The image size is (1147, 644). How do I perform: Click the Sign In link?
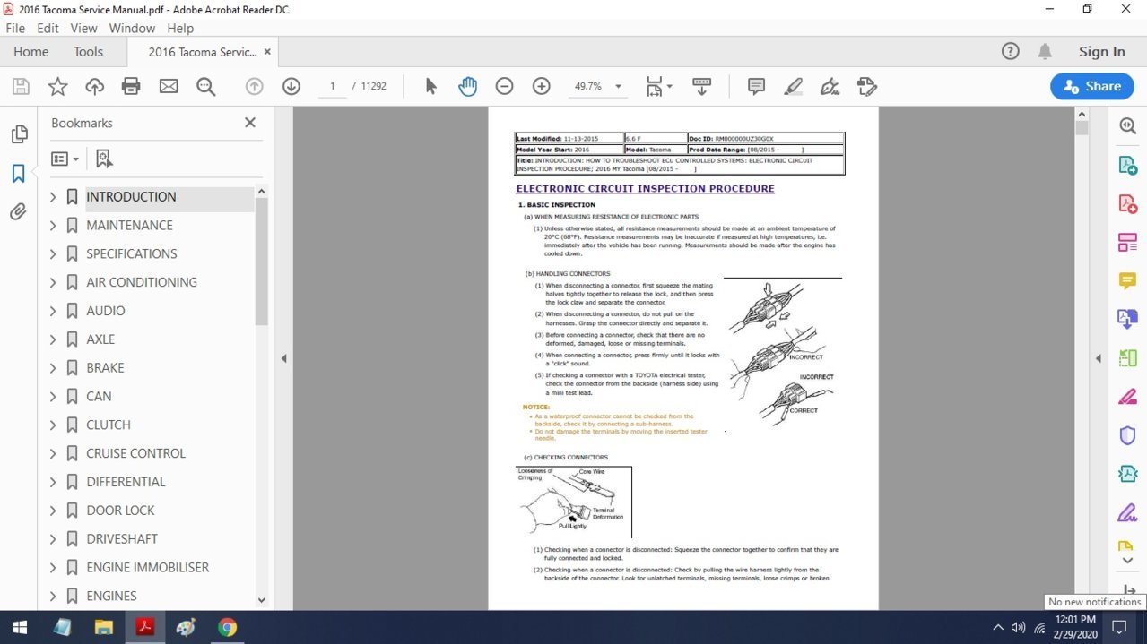click(1101, 52)
